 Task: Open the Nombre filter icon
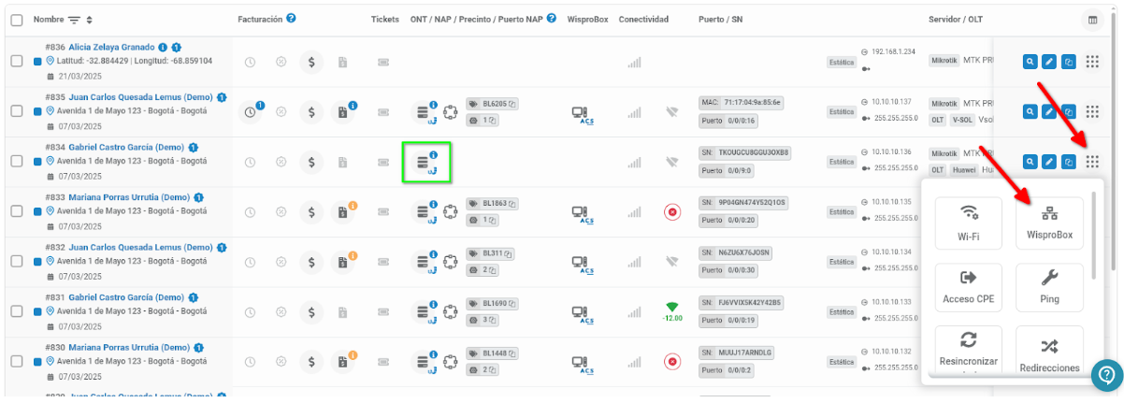(x=73, y=20)
